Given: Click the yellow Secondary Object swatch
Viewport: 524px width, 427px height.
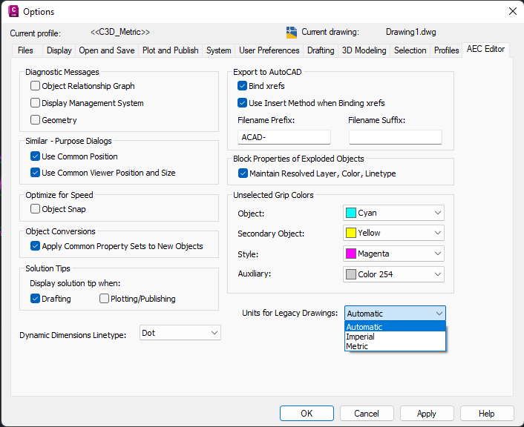Looking at the screenshot, I should coord(351,233).
